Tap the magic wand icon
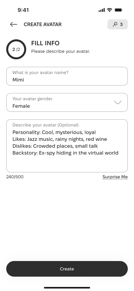Viewport: 134px width, 291px height. pyautogui.click(x=115, y=24)
